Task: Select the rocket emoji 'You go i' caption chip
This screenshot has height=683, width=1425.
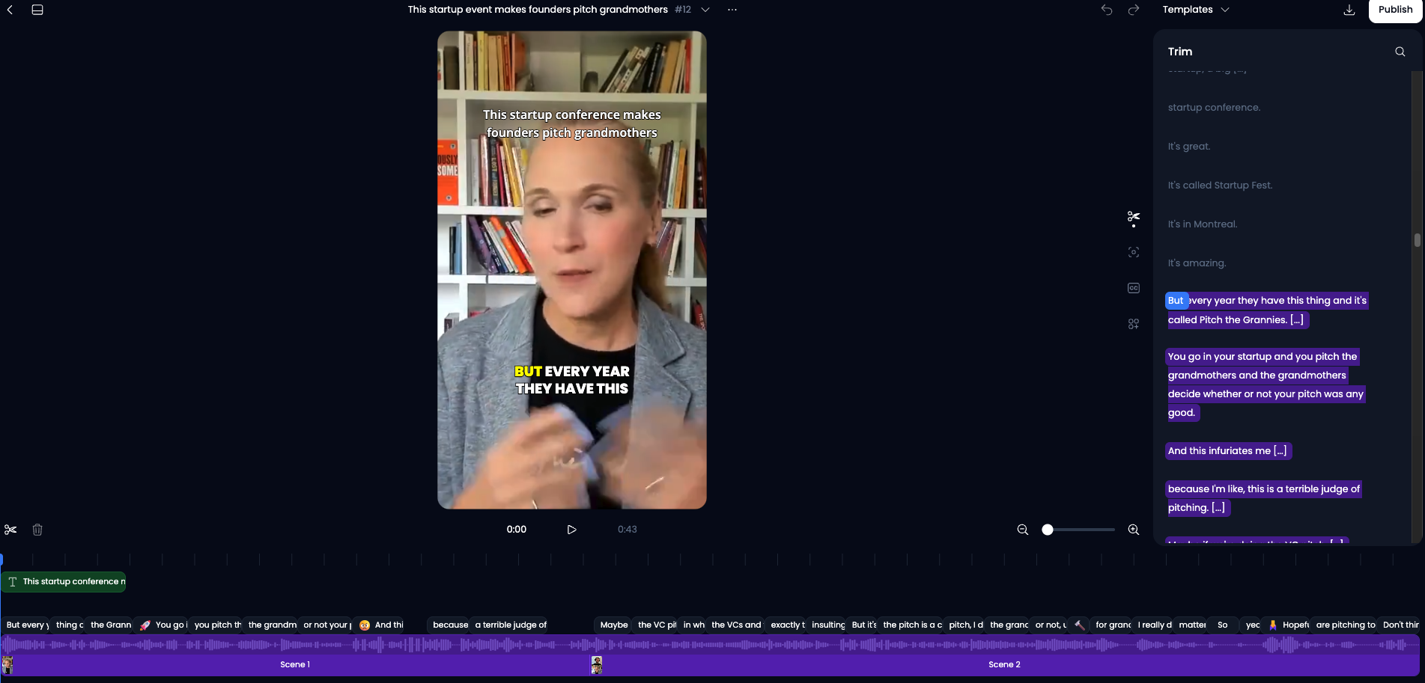Action: coord(162,625)
